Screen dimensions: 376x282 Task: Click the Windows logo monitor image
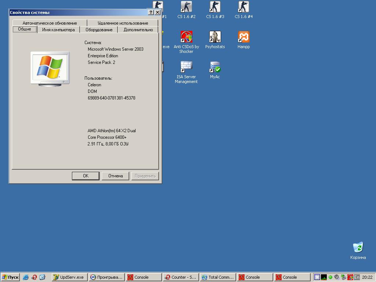coord(50,69)
